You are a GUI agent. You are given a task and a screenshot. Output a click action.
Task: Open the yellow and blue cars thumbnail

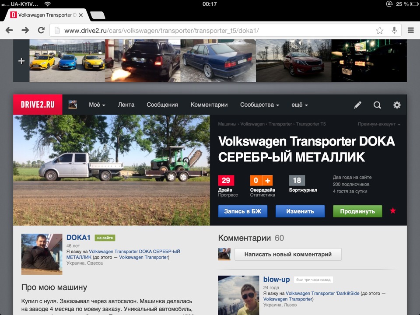pyautogui.click(x=67, y=60)
